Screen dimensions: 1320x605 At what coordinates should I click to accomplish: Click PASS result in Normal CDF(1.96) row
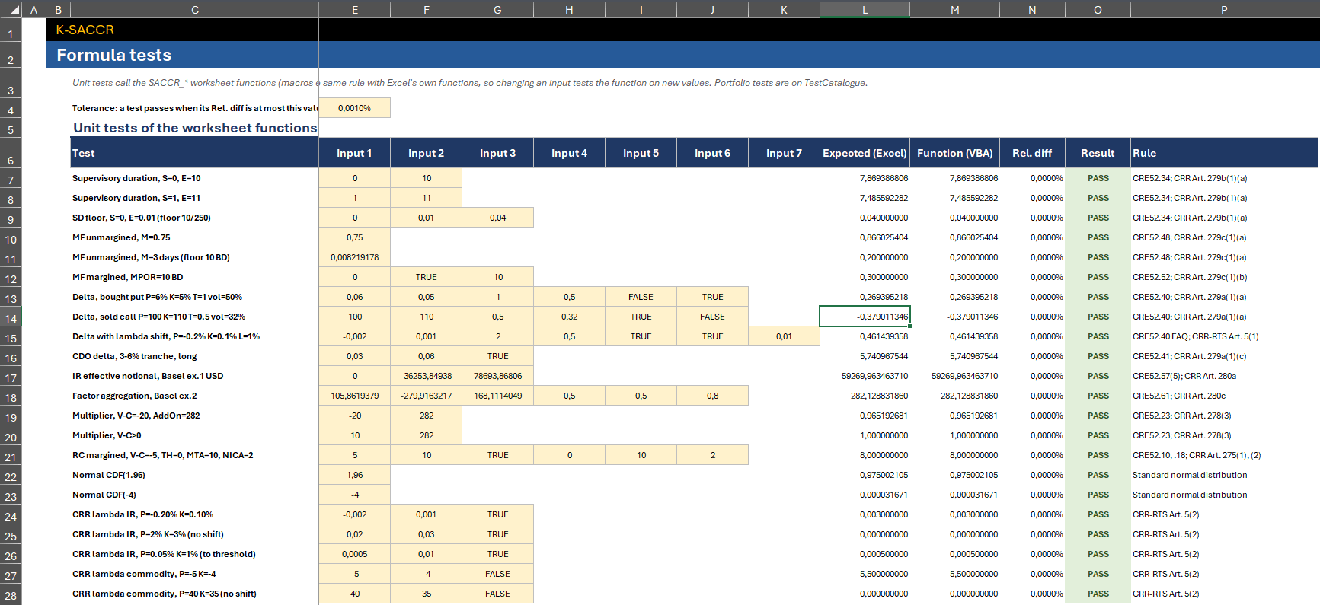coord(1098,475)
